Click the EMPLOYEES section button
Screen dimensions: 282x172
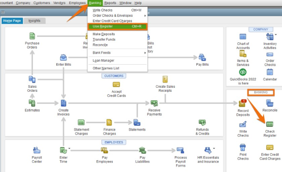[x=114, y=142]
